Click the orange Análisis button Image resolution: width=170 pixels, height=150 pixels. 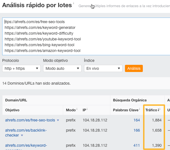(134, 68)
